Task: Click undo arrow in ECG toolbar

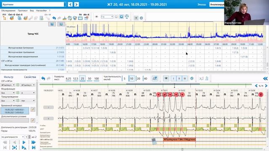Action: tap(43, 78)
